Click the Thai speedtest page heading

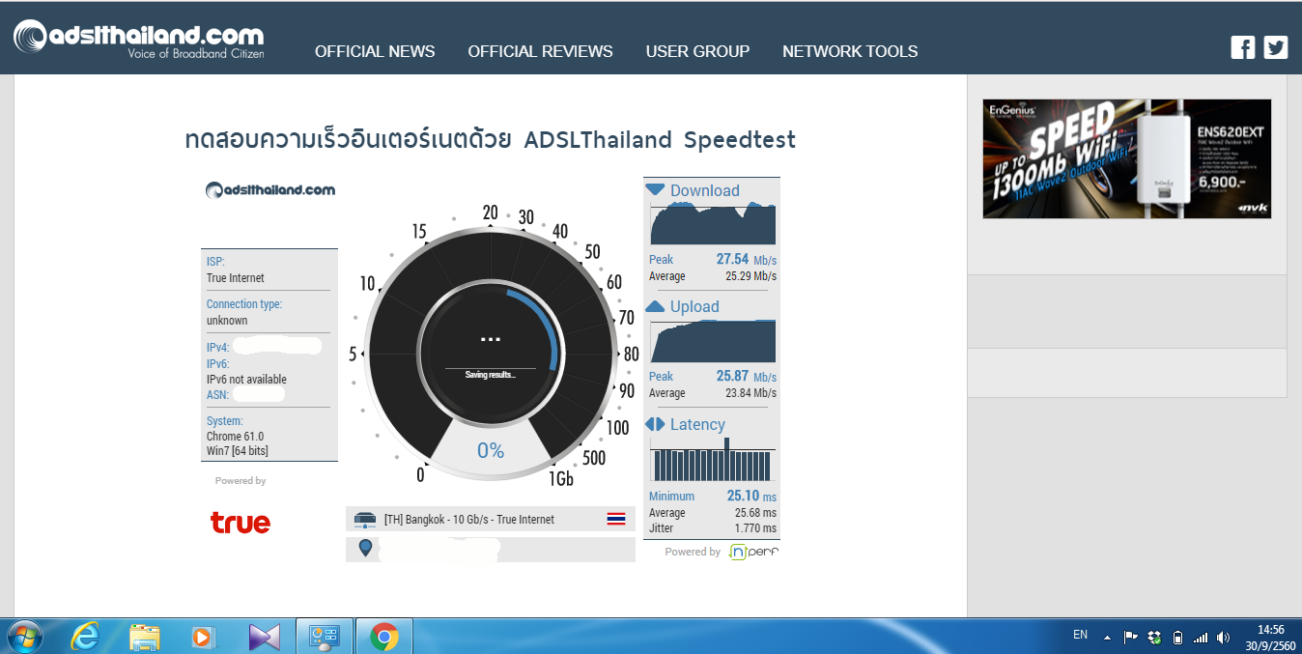pos(491,139)
